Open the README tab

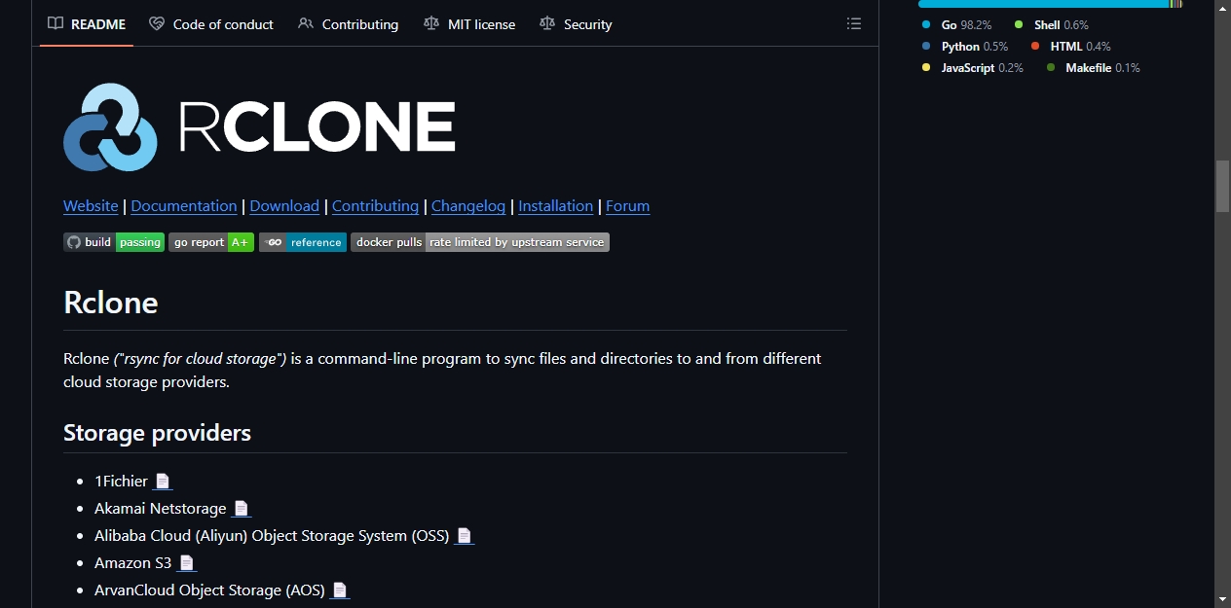pos(87,24)
